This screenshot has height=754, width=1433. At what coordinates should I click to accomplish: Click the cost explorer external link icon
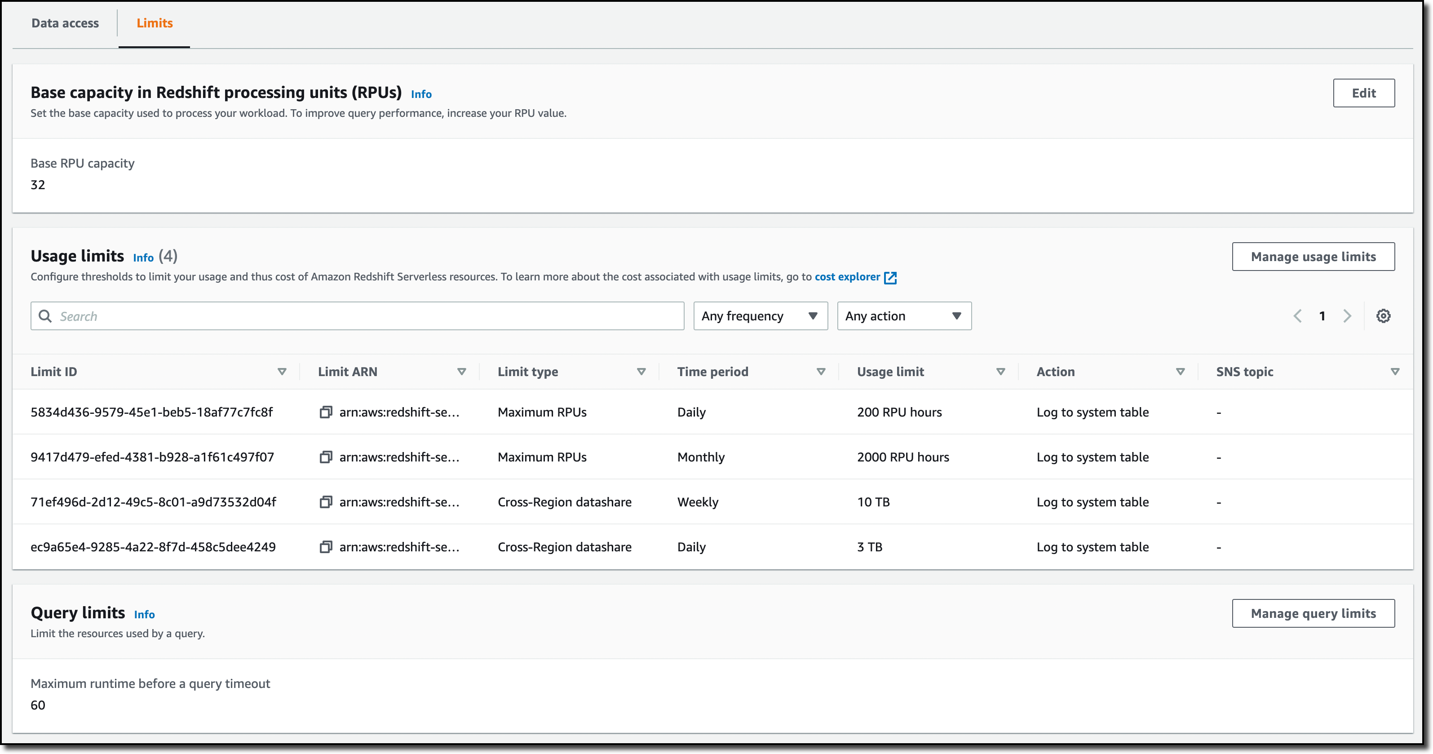pyautogui.click(x=890, y=278)
